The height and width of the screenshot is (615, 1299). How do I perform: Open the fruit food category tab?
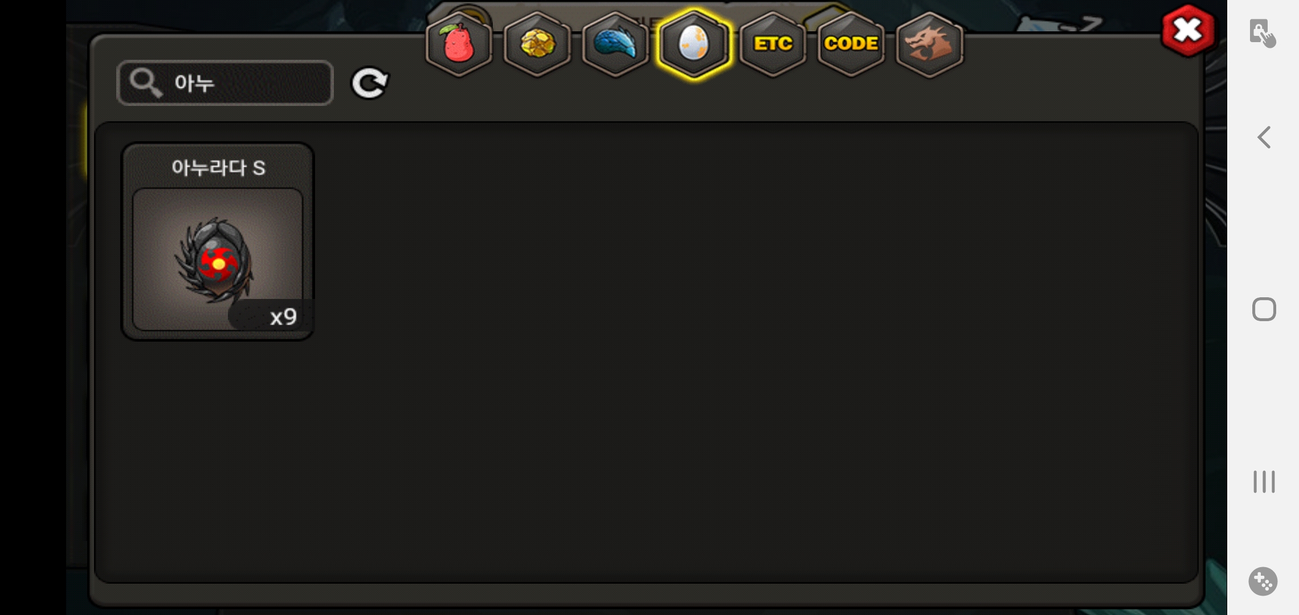coord(459,44)
